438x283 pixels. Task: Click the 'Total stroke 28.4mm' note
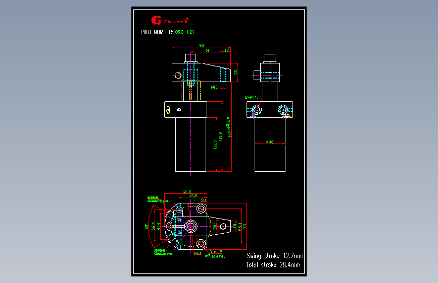[x=273, y=264]
